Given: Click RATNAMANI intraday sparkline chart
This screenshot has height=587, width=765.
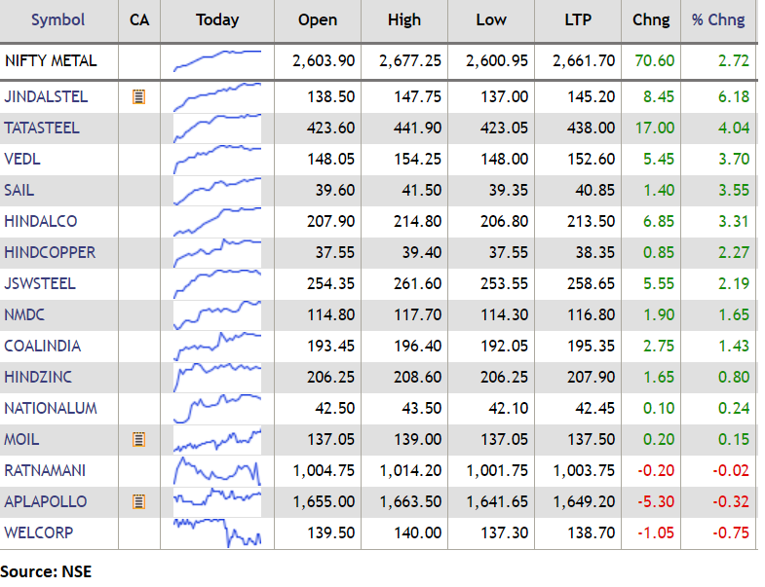Looking at the screenshot, I should [x=217, y=470].
